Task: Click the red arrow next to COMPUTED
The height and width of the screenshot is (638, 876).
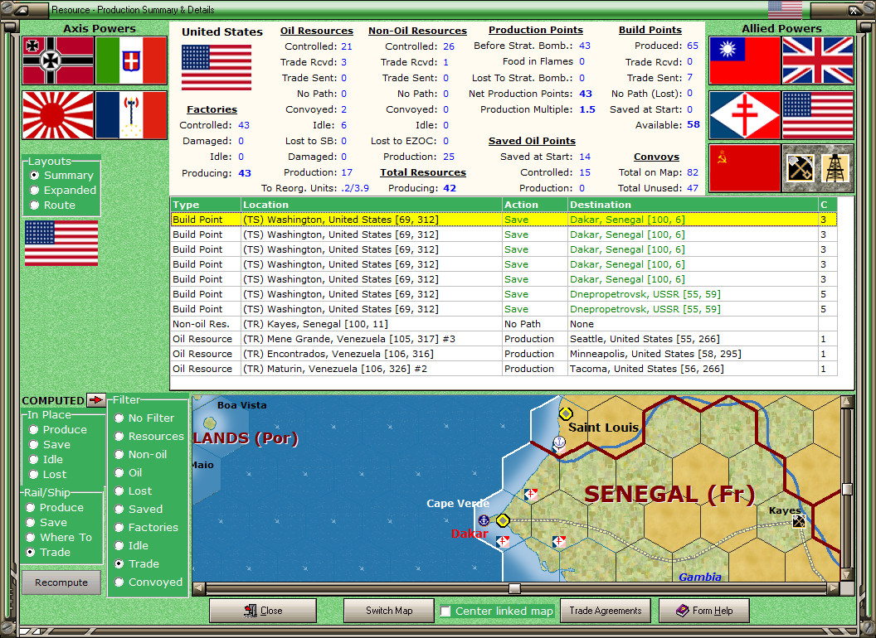Action: 96,399
